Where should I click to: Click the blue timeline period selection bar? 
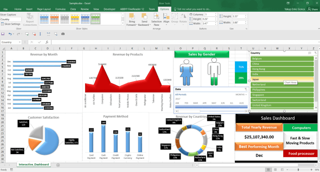click(x=211, y=106)
